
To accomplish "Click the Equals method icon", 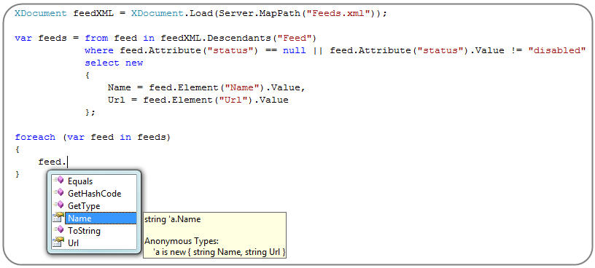I will (58, 181).
